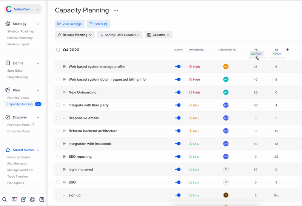This screenshot has height=206, width=302.
Task: Select the Q4'2020 header checkbox
Action: (58, 50)
